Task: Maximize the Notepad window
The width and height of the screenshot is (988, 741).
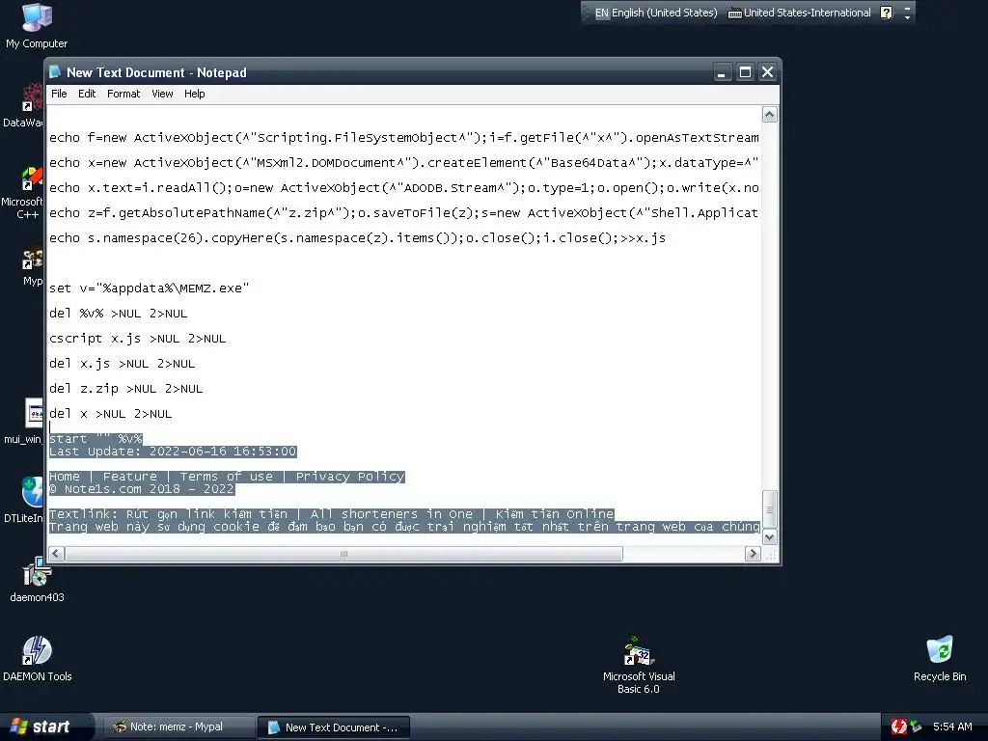Action: tap(745, 72)
